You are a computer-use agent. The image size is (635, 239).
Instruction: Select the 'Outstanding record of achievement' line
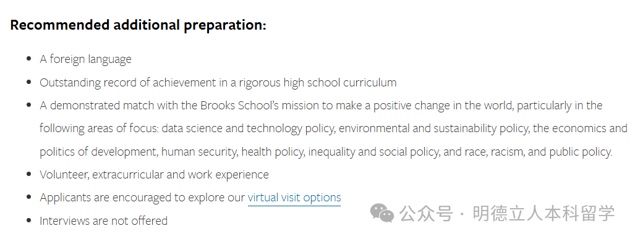(218, 83)
